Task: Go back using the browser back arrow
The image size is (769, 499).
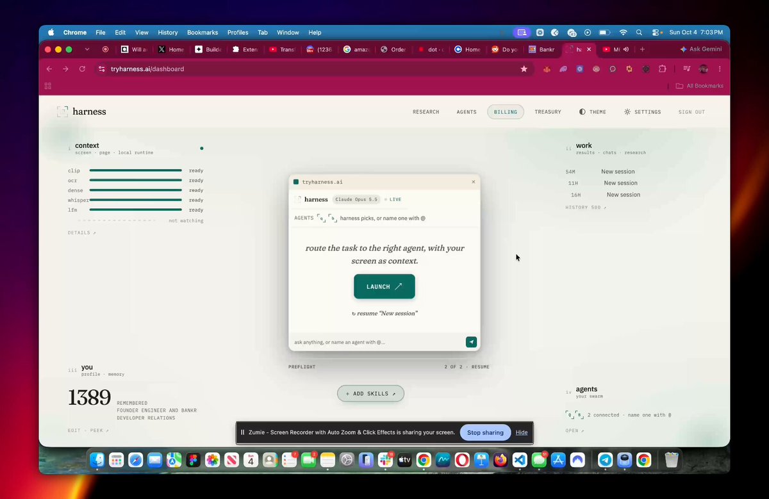Action: point(49,69)
